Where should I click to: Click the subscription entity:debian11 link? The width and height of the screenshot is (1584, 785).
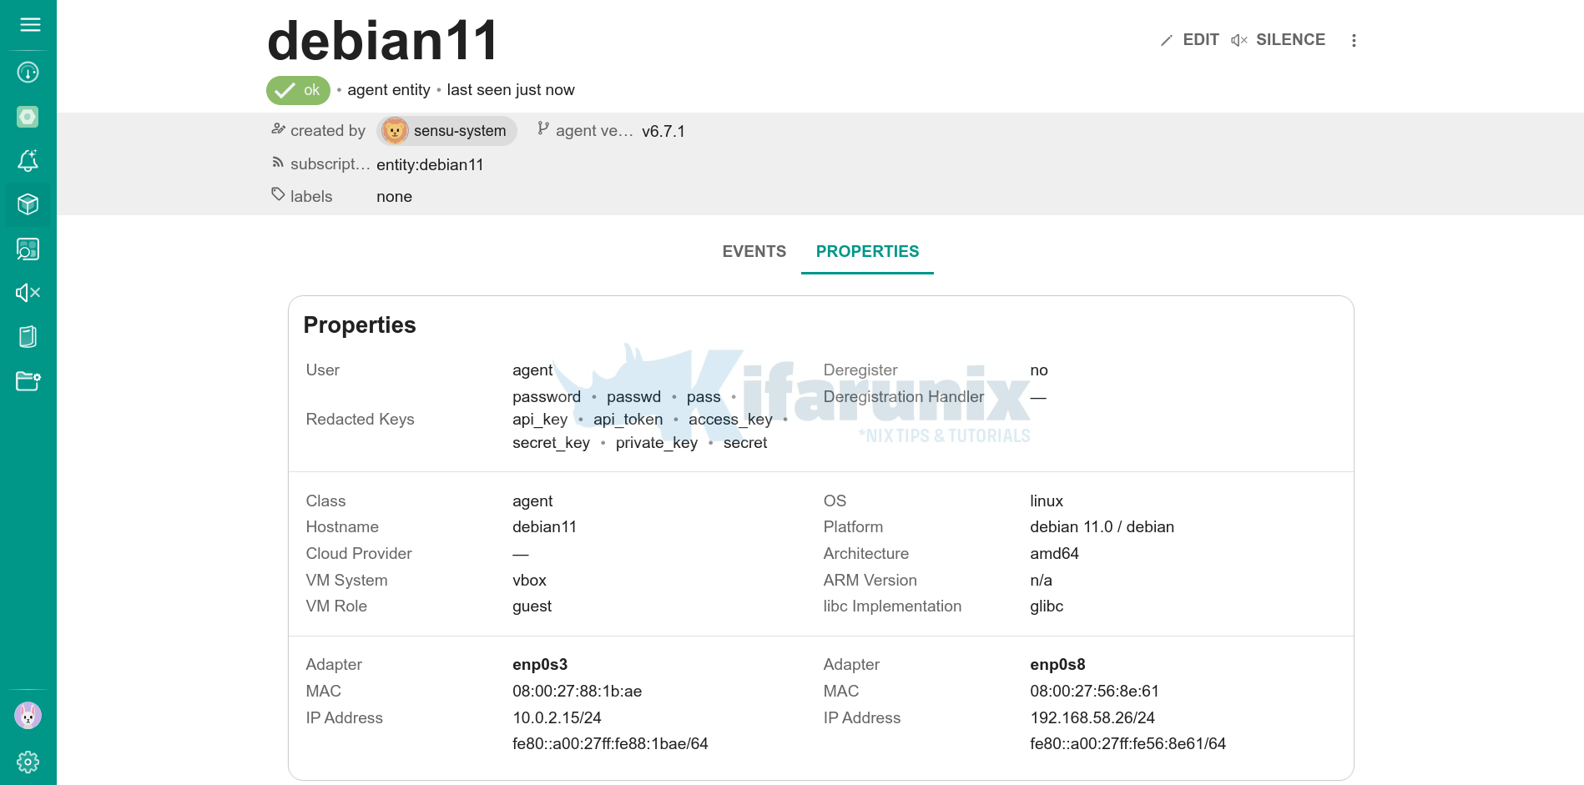point(431,164)
